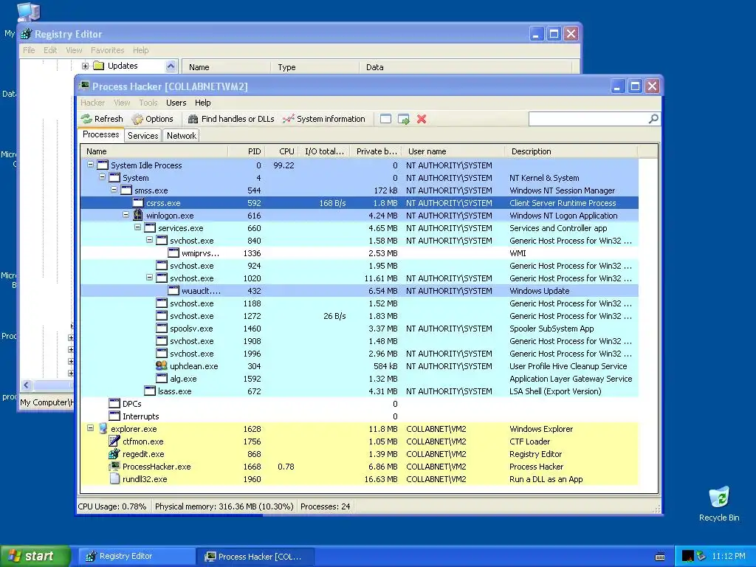
Task: Collapse svchost.exe PID 840 node
Action: tap(149, 240)
